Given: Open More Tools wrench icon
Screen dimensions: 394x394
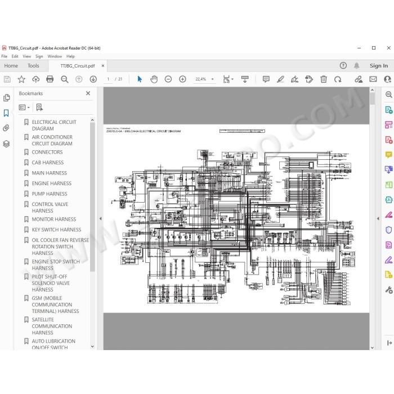Looking at the screenshot, I should 389,290.
